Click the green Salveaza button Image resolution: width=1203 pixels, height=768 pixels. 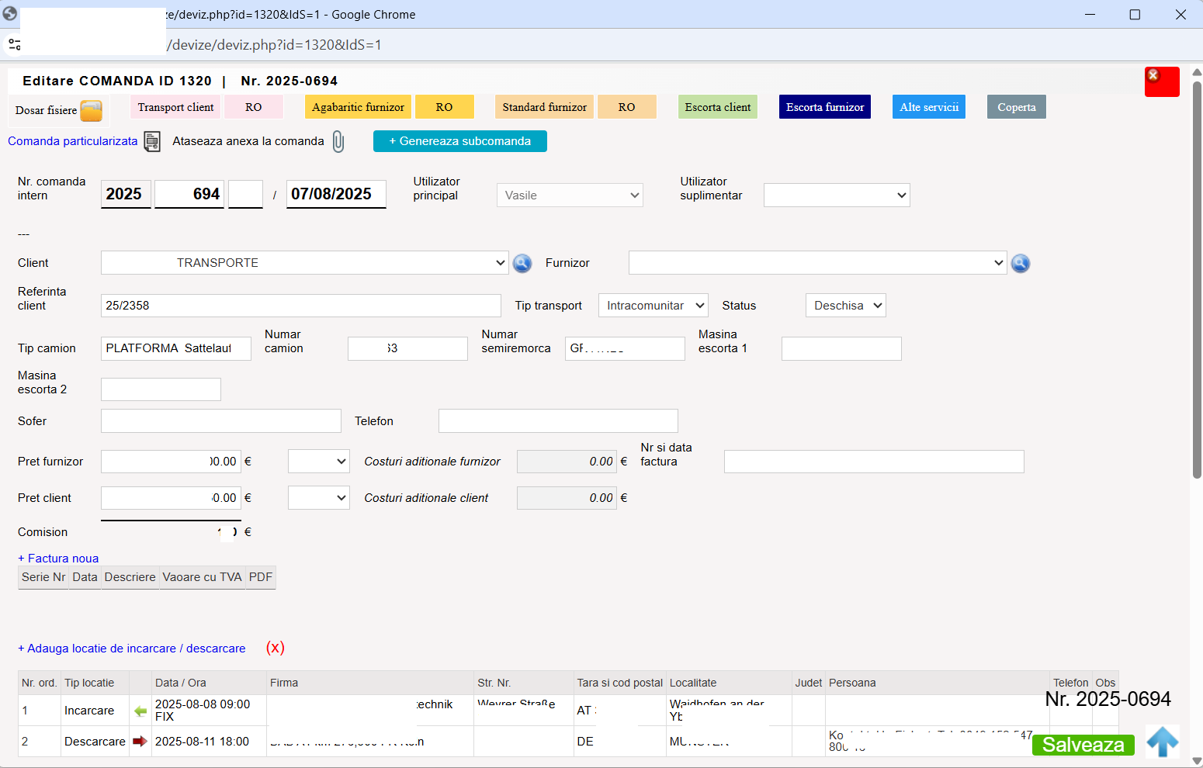pos(1083,745)
